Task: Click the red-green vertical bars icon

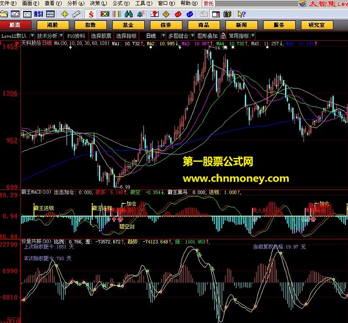Action: [x=117, y=14]
